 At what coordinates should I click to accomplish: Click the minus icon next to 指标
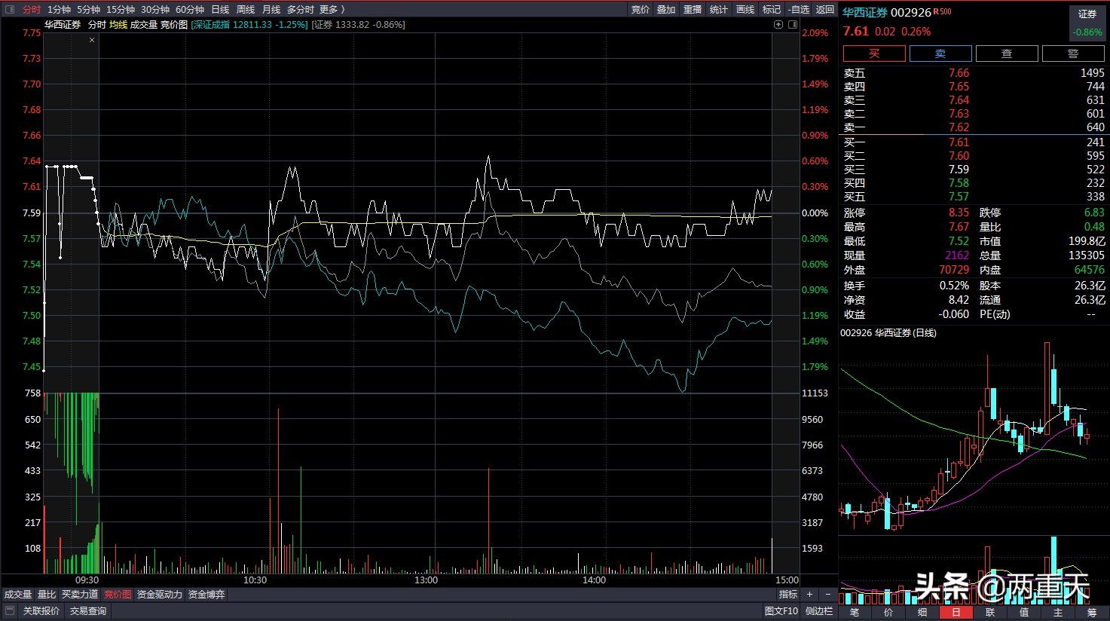(827, 595)
